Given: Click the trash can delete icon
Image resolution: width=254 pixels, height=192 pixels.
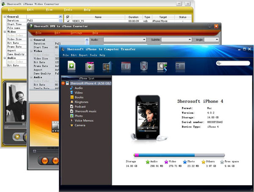Looking at the screenshot, I should pos(144,66).
